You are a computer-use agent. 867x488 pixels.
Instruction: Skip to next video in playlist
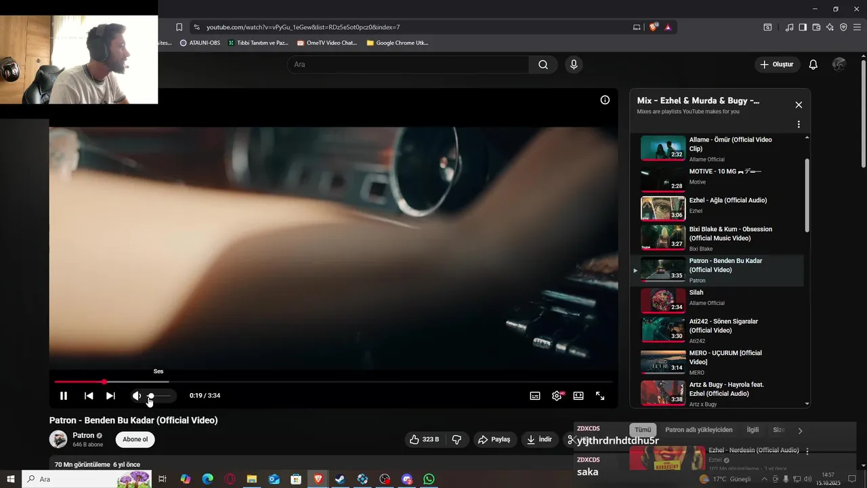pyautogui.click(x=110, y=396)
